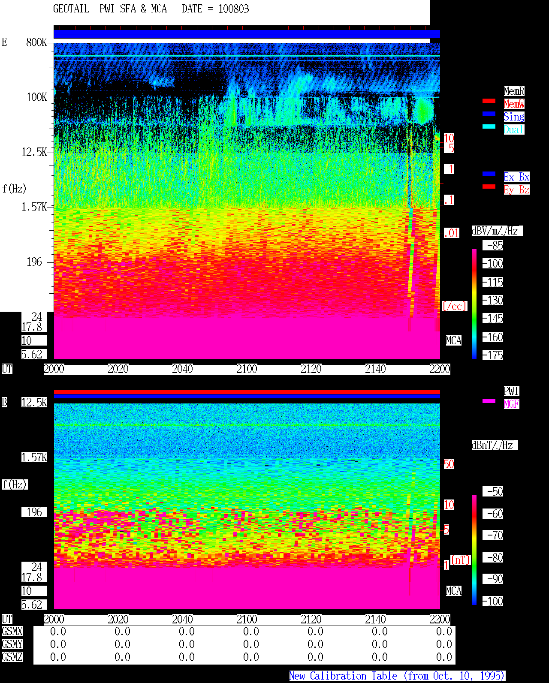Click the f(Hz) label of the E panel
Viewport: 549px width, 683px height.
[14, 189]
